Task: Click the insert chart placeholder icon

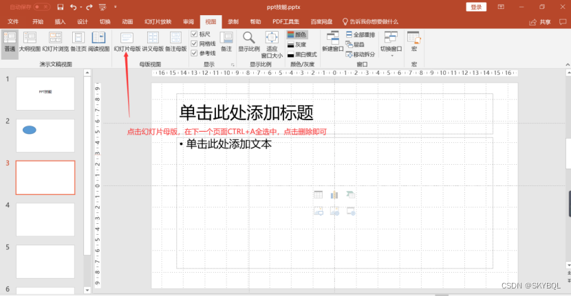Action: [x=334, y=195]
